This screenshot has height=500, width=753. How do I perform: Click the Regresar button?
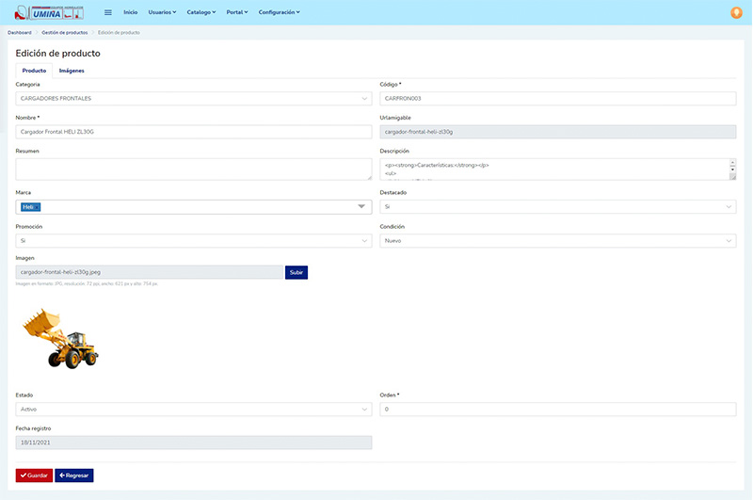tap(74, 476)
